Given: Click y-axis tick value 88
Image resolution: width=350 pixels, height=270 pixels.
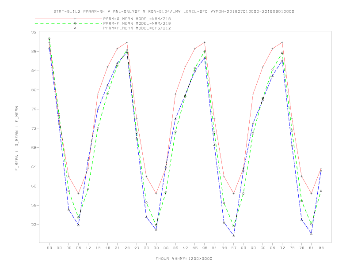Looking at the screenshot, I should click(34, 51).
